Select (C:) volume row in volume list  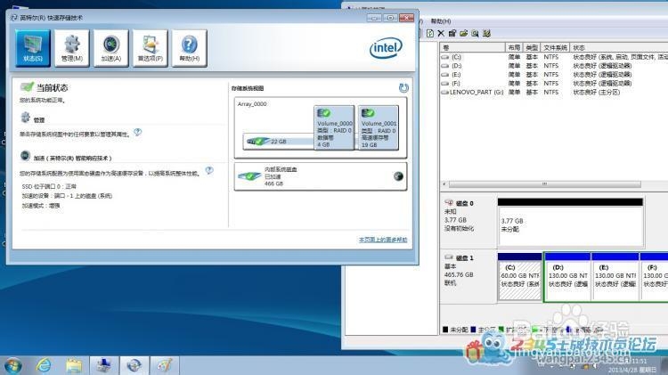pos(554,57)
